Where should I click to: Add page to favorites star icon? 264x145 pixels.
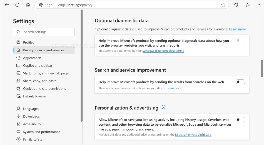click(x=223, y=5)
